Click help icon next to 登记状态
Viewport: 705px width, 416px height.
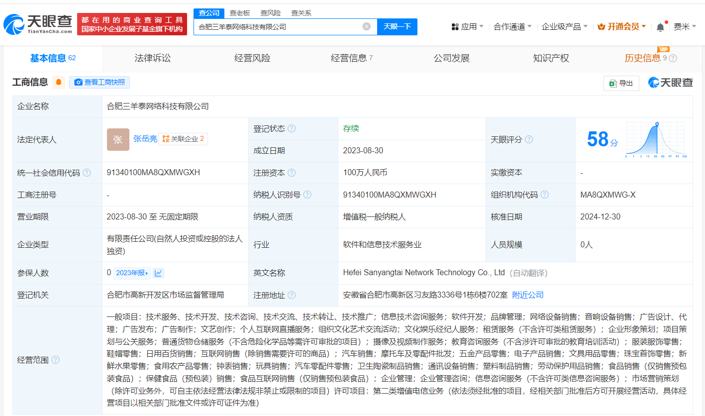click(x=292, y=128)
